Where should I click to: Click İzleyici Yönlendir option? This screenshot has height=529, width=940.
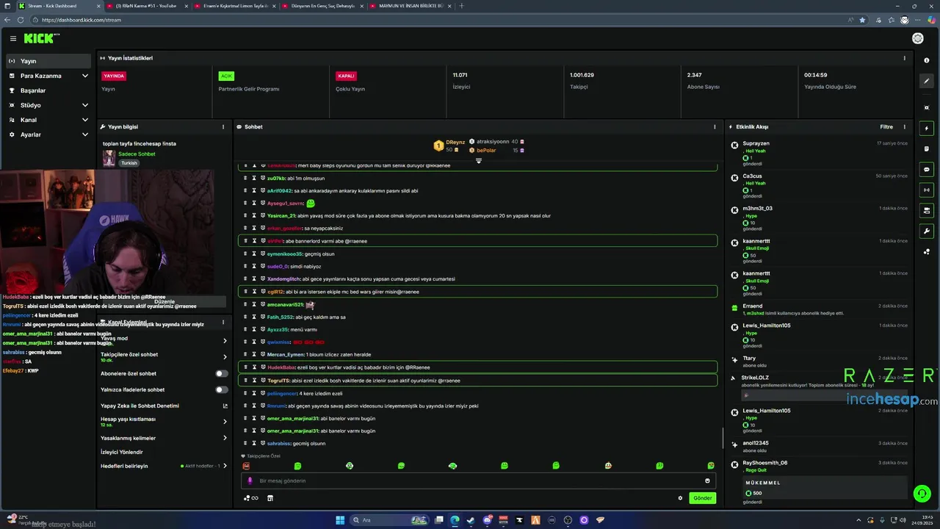click(122, 452)
